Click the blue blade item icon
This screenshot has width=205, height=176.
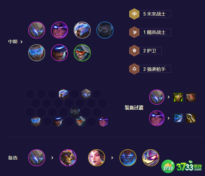[x=178, y=118]
